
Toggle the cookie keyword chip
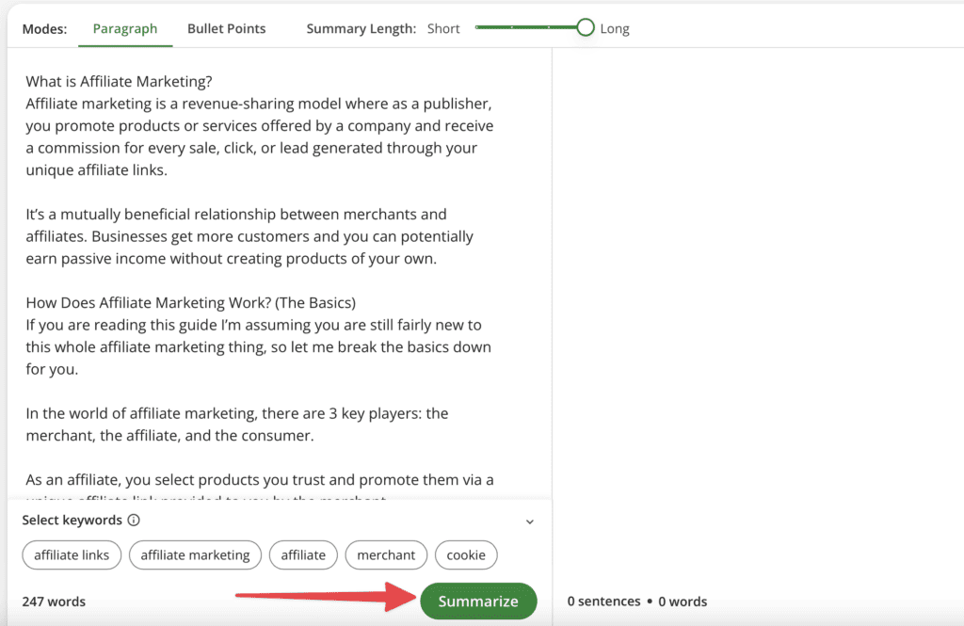tap(466, 554)
